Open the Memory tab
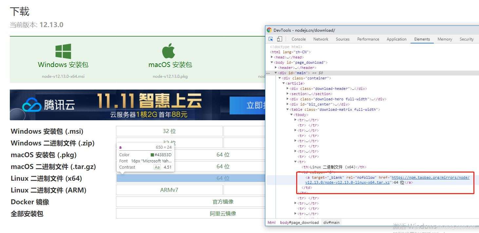This screenshot has width=479, height=233. click(x=445, y=39)
